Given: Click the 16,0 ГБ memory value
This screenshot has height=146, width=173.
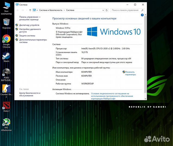Looking at the screenshot, I should click(85, 52).
